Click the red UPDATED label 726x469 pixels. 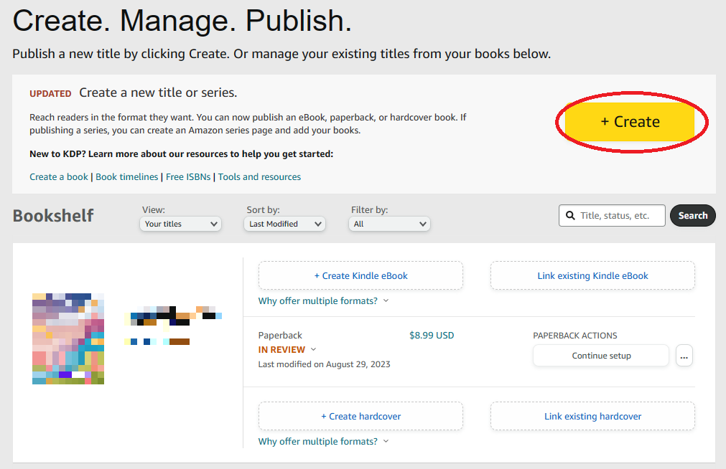(x=50, y=93)
